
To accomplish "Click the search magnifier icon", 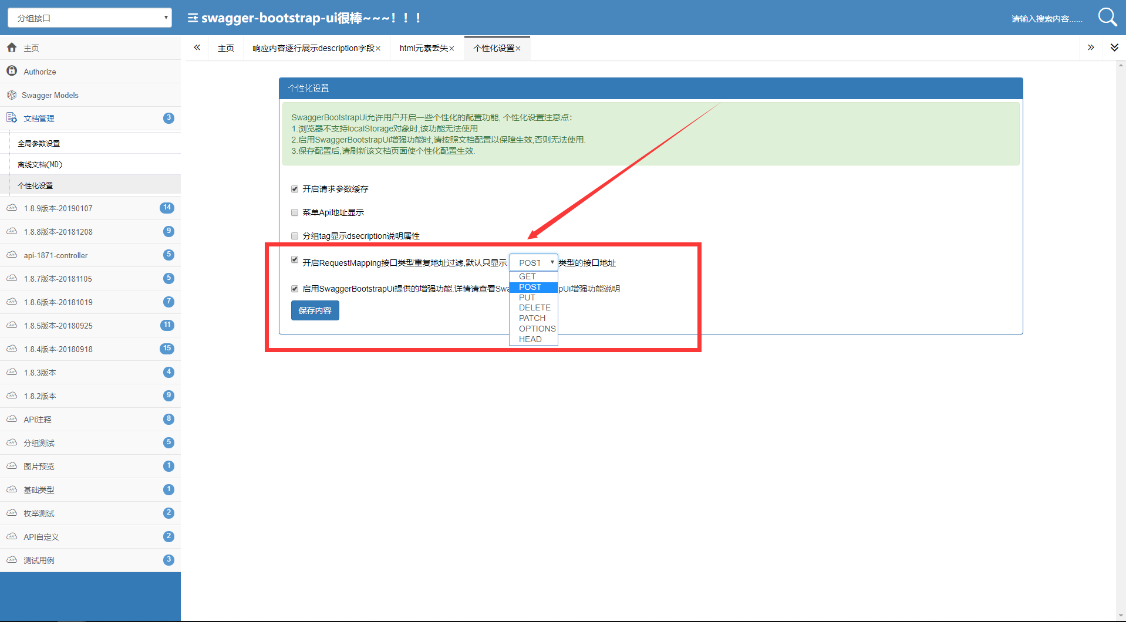I will coord(1107,17).
